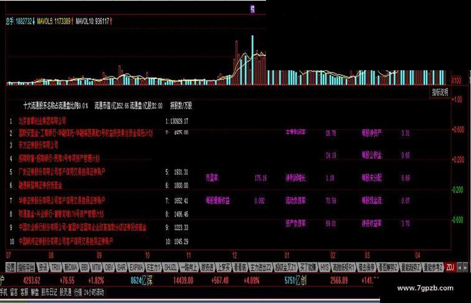
Task: Select the MTM indicator tab
Action: point(97,268)
